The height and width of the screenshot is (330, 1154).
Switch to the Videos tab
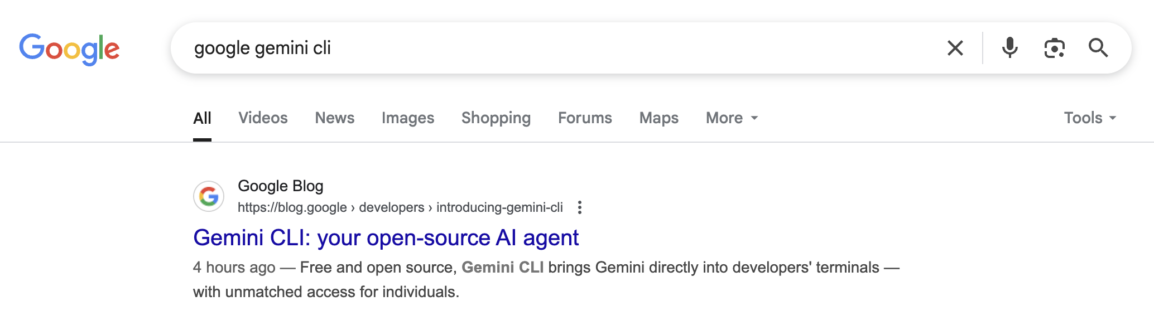pos(263,118)
